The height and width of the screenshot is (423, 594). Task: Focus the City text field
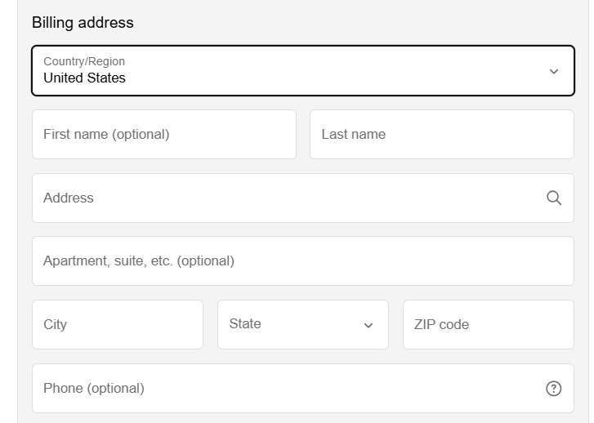click(x=118, y=324)
